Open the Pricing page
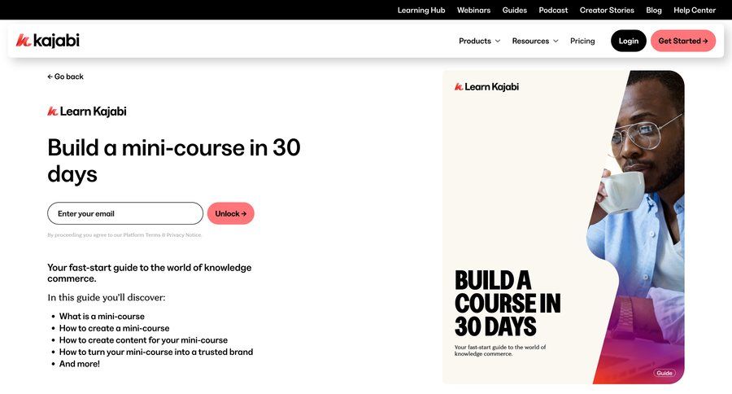Image resolution: width=732 pixels, height=394 pixels. [582, 42]
